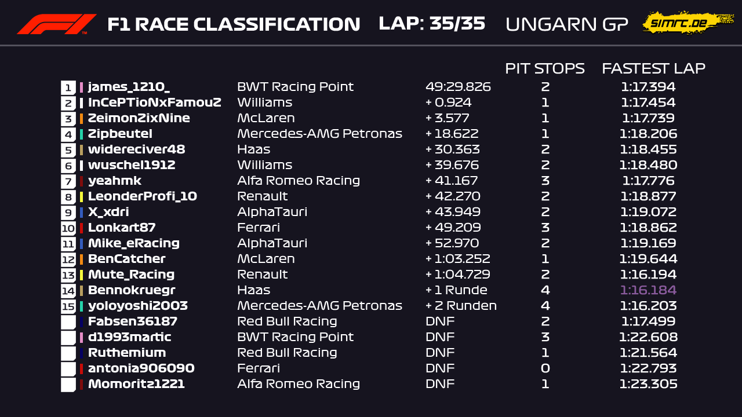Click the position 1 number badge

click(x=68, y=87)
